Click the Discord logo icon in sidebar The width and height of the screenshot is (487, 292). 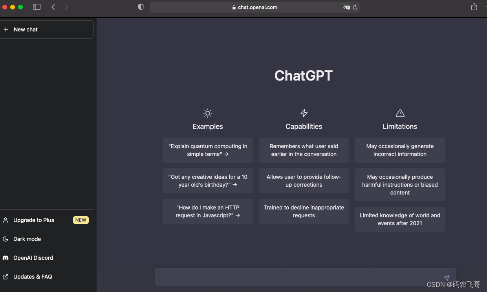click(5, 258)
